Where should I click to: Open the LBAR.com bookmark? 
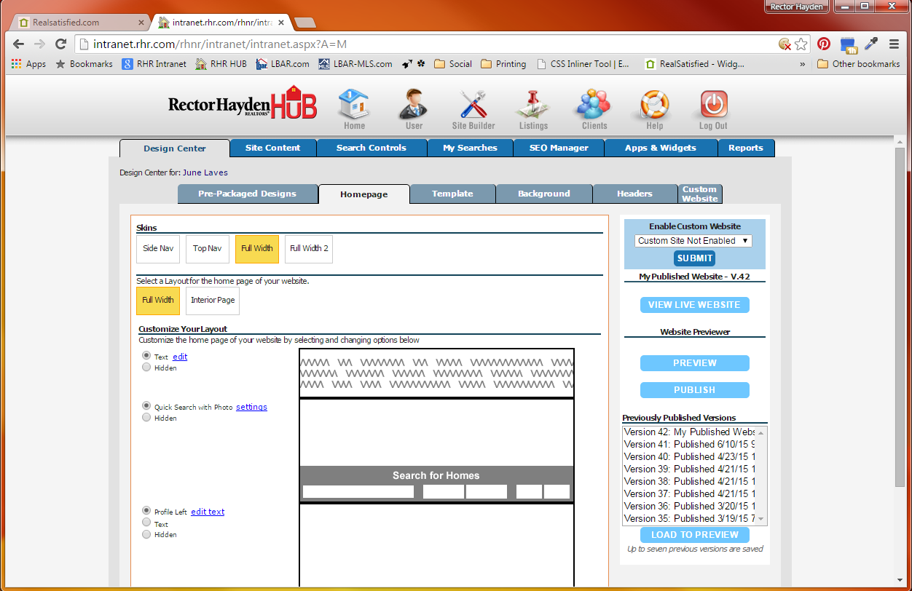(283, 64)
